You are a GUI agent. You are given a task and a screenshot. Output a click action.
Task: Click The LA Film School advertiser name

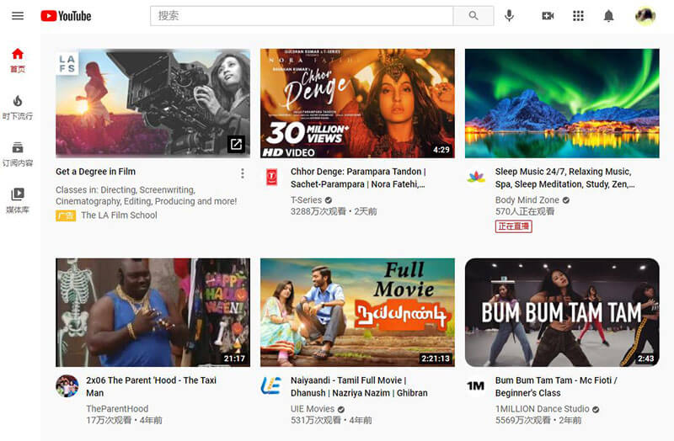point(119,215)
